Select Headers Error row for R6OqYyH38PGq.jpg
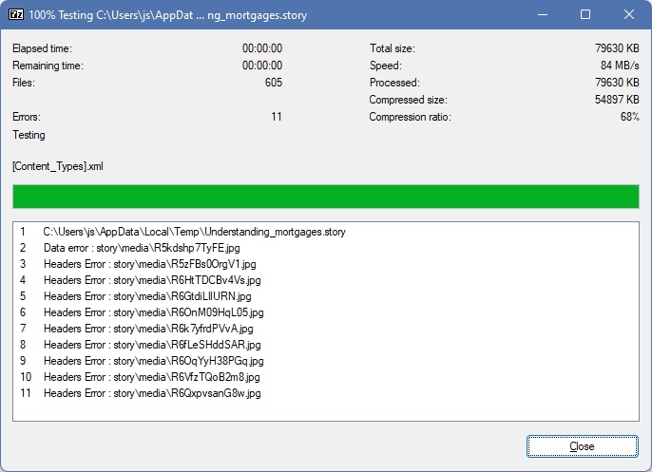 153,361
